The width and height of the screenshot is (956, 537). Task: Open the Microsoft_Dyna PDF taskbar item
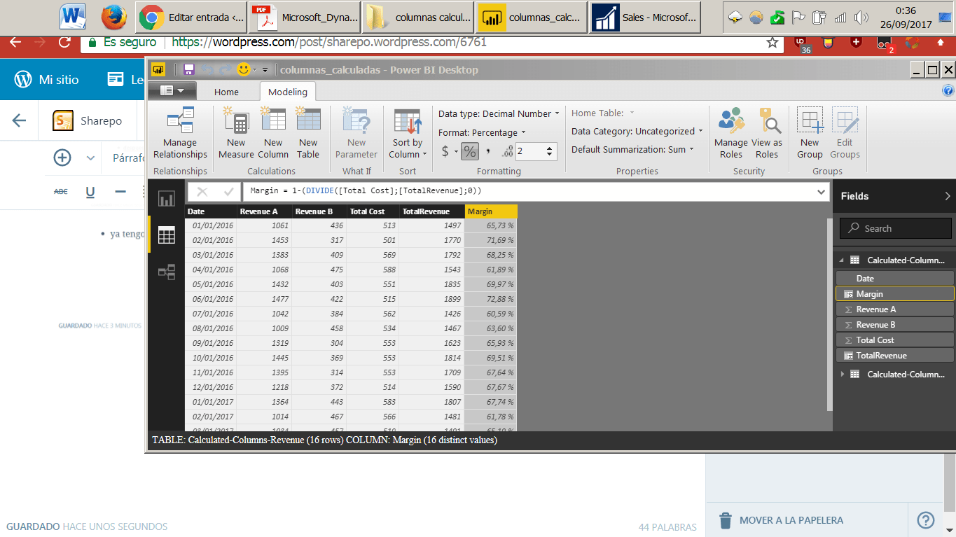point(305,18)
